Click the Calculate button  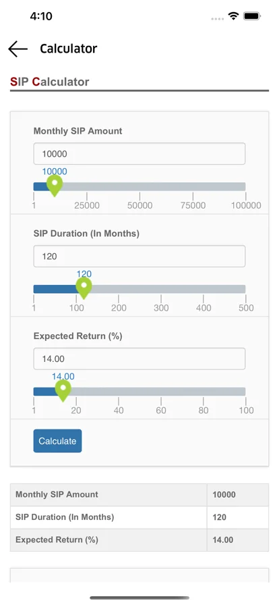[x=57, y=441]
